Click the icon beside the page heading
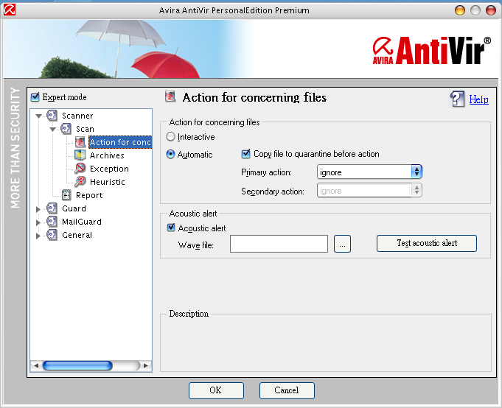 (170, 96)
